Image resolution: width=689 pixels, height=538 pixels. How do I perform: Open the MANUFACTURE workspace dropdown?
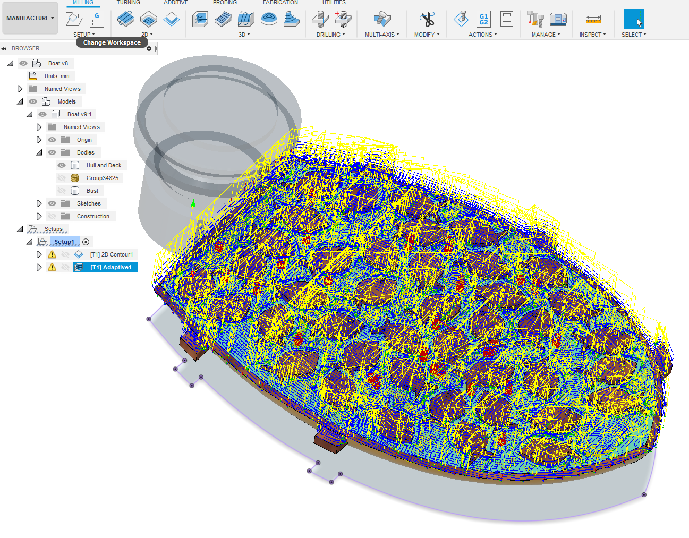click(30, 18)
